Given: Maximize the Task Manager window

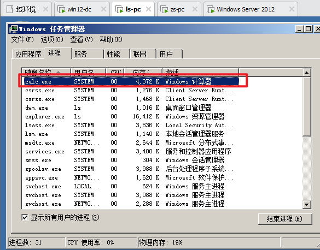Looking at the screenshot, I should 308,29.
